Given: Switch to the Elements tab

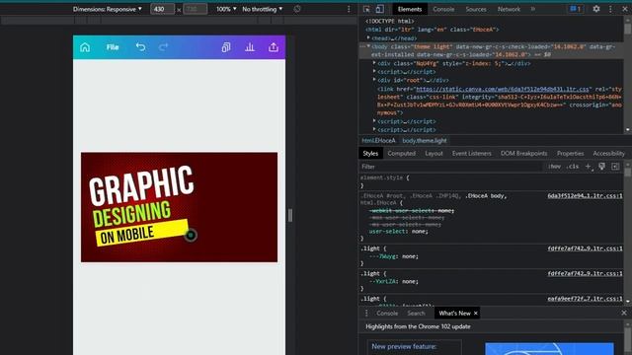Looking at the screenshot, I should click(410, 9).
